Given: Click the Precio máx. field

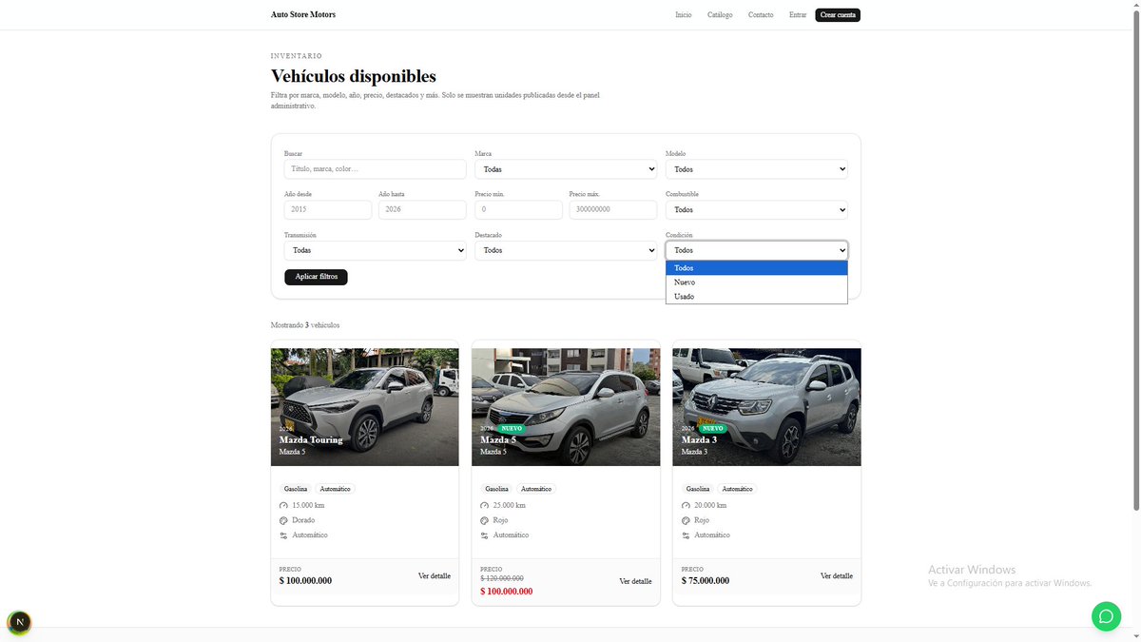Looking at the screenshot, I should click(x=613, y=210).
